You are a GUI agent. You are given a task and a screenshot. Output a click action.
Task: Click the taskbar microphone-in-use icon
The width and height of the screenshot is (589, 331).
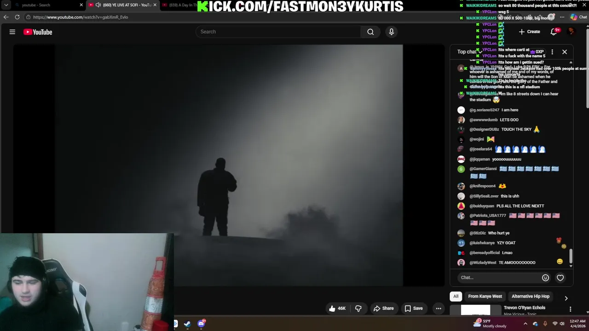coord(545,324)
